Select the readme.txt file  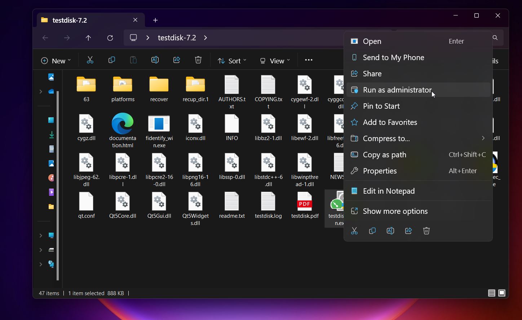pyautogui.click(x=232, y=206)
